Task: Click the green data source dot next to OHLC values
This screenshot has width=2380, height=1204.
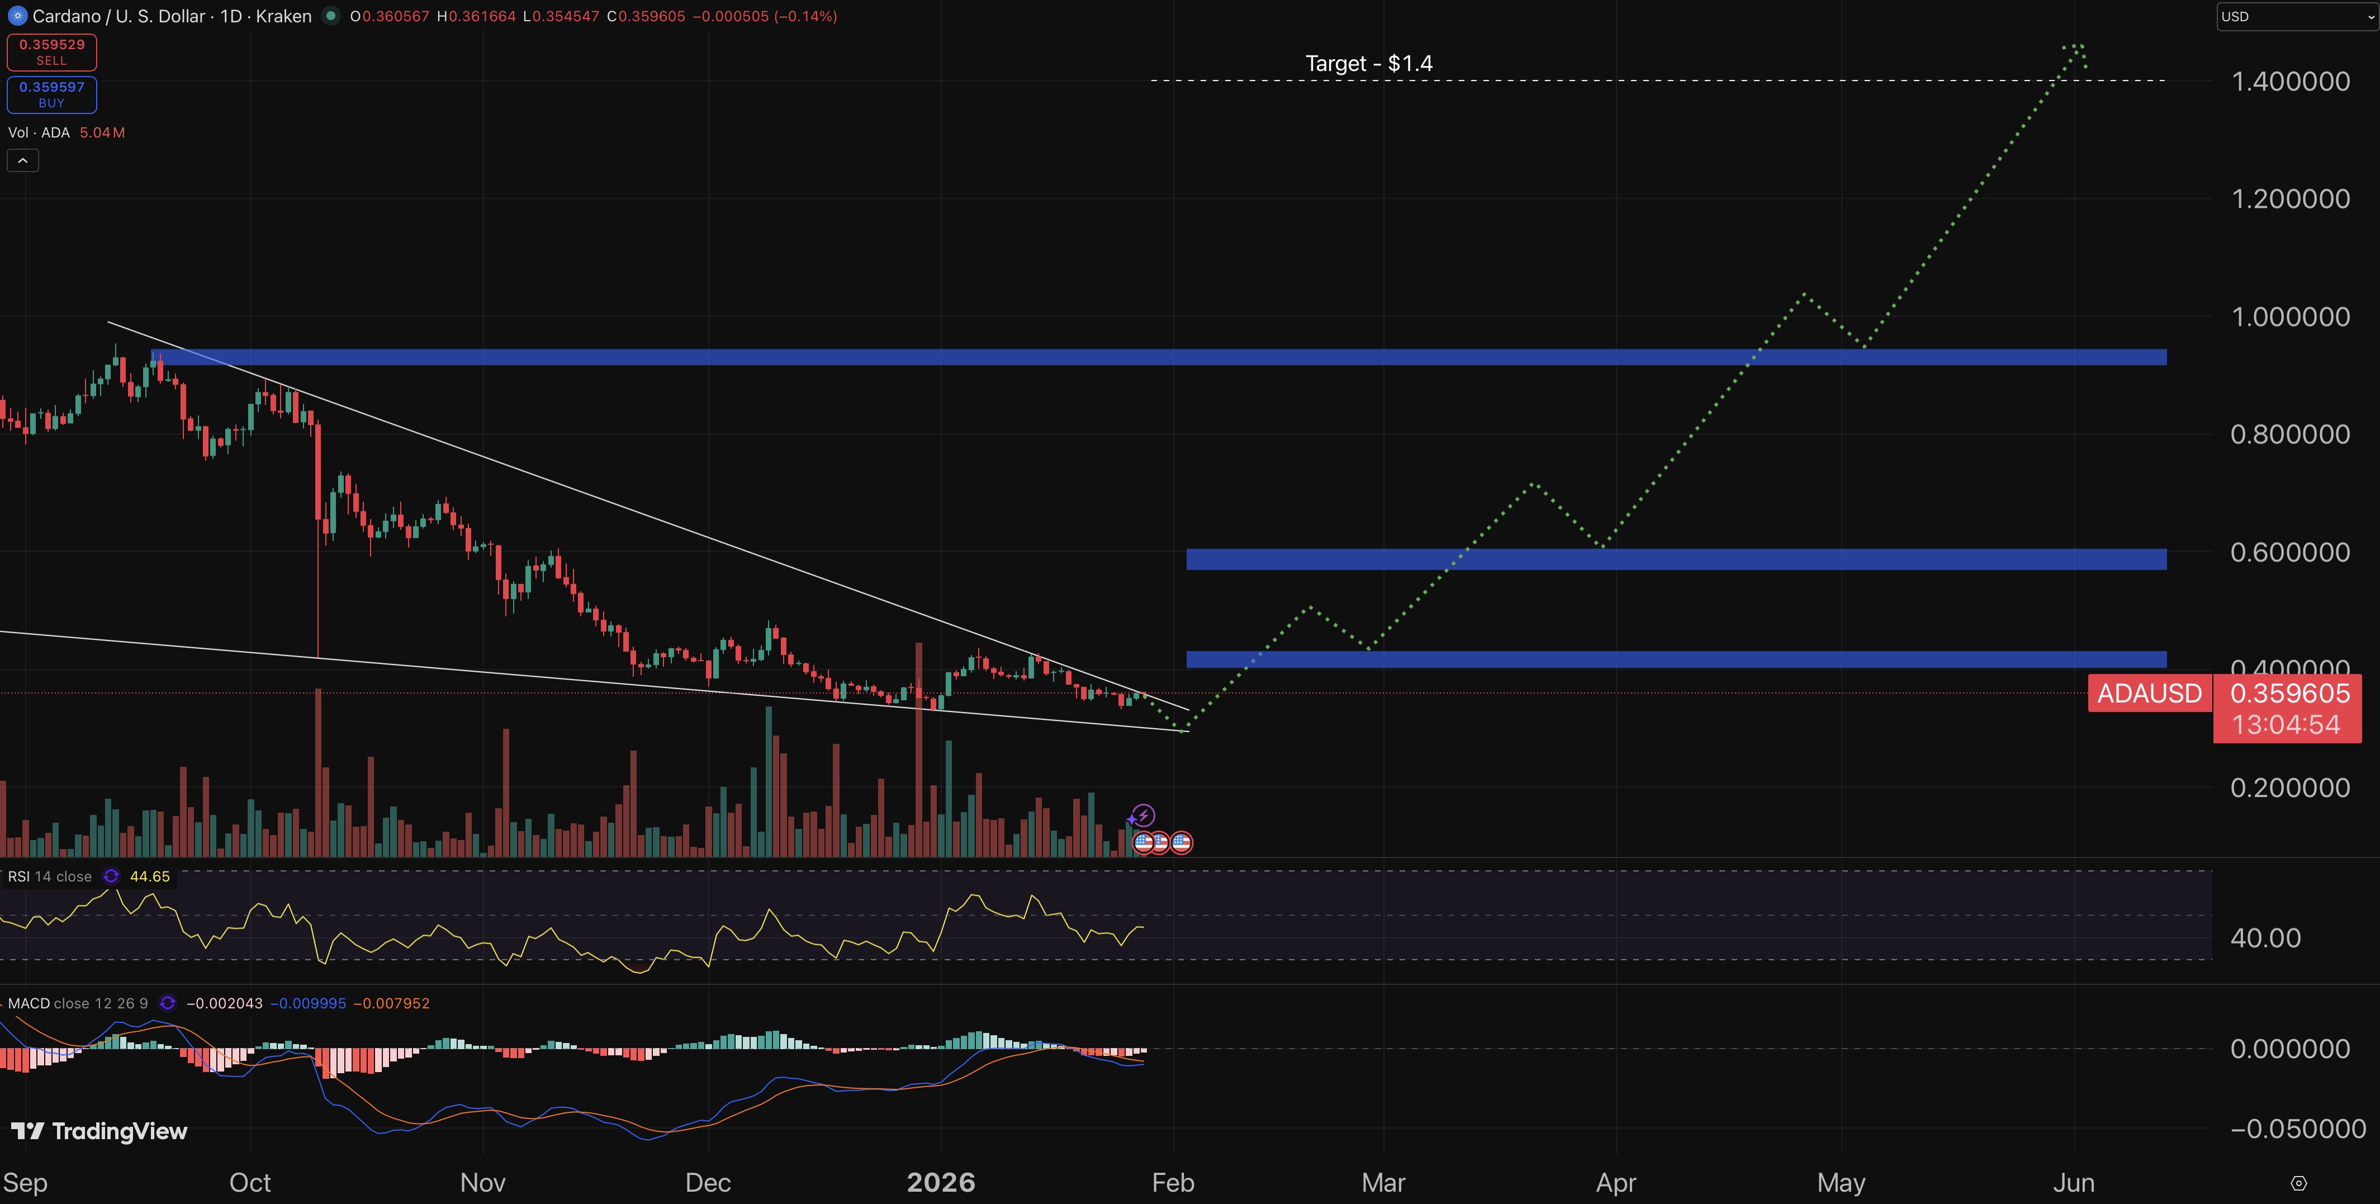Action: [330, 16]
